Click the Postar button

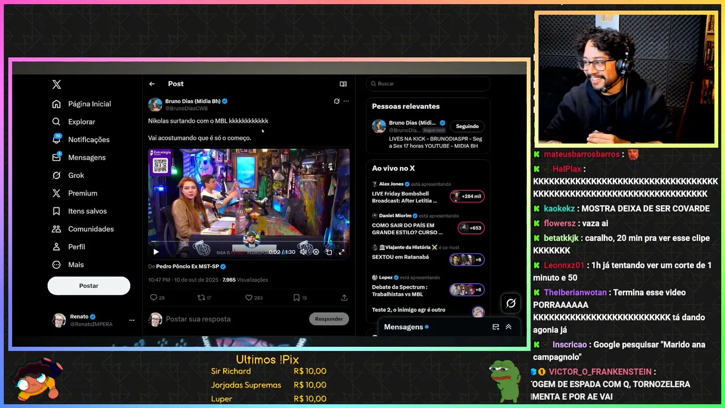(x=89, y=286)
